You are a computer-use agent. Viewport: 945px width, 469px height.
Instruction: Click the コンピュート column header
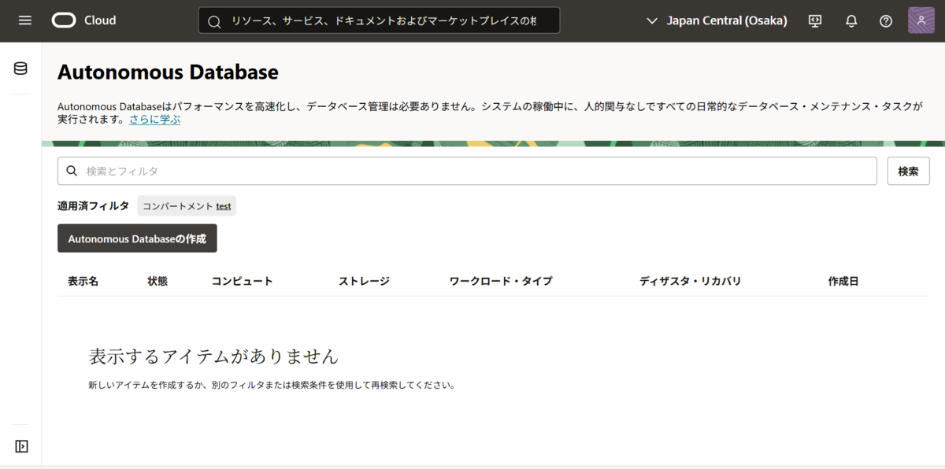(242, 281)
